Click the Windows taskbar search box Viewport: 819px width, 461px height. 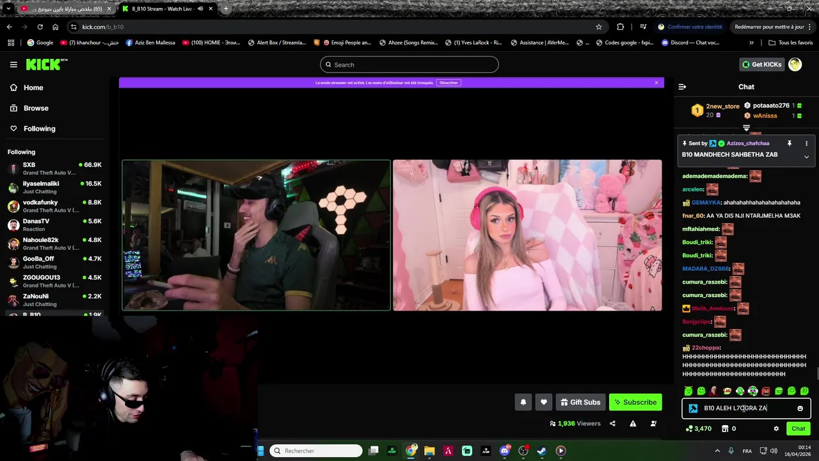point(316,451)
